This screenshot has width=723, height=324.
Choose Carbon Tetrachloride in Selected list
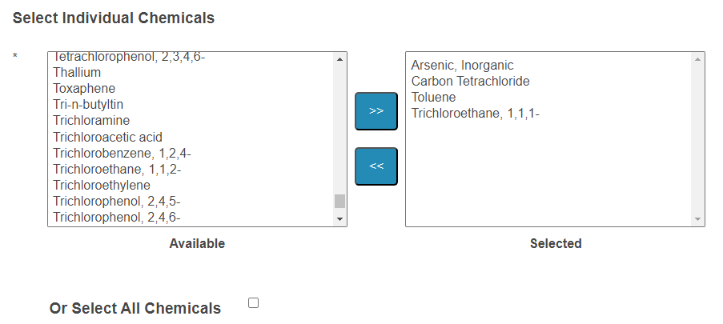(470, 81)
